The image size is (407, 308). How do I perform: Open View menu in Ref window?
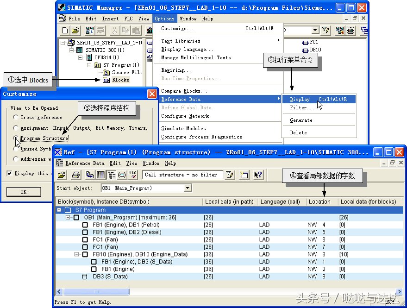(131, 163)
